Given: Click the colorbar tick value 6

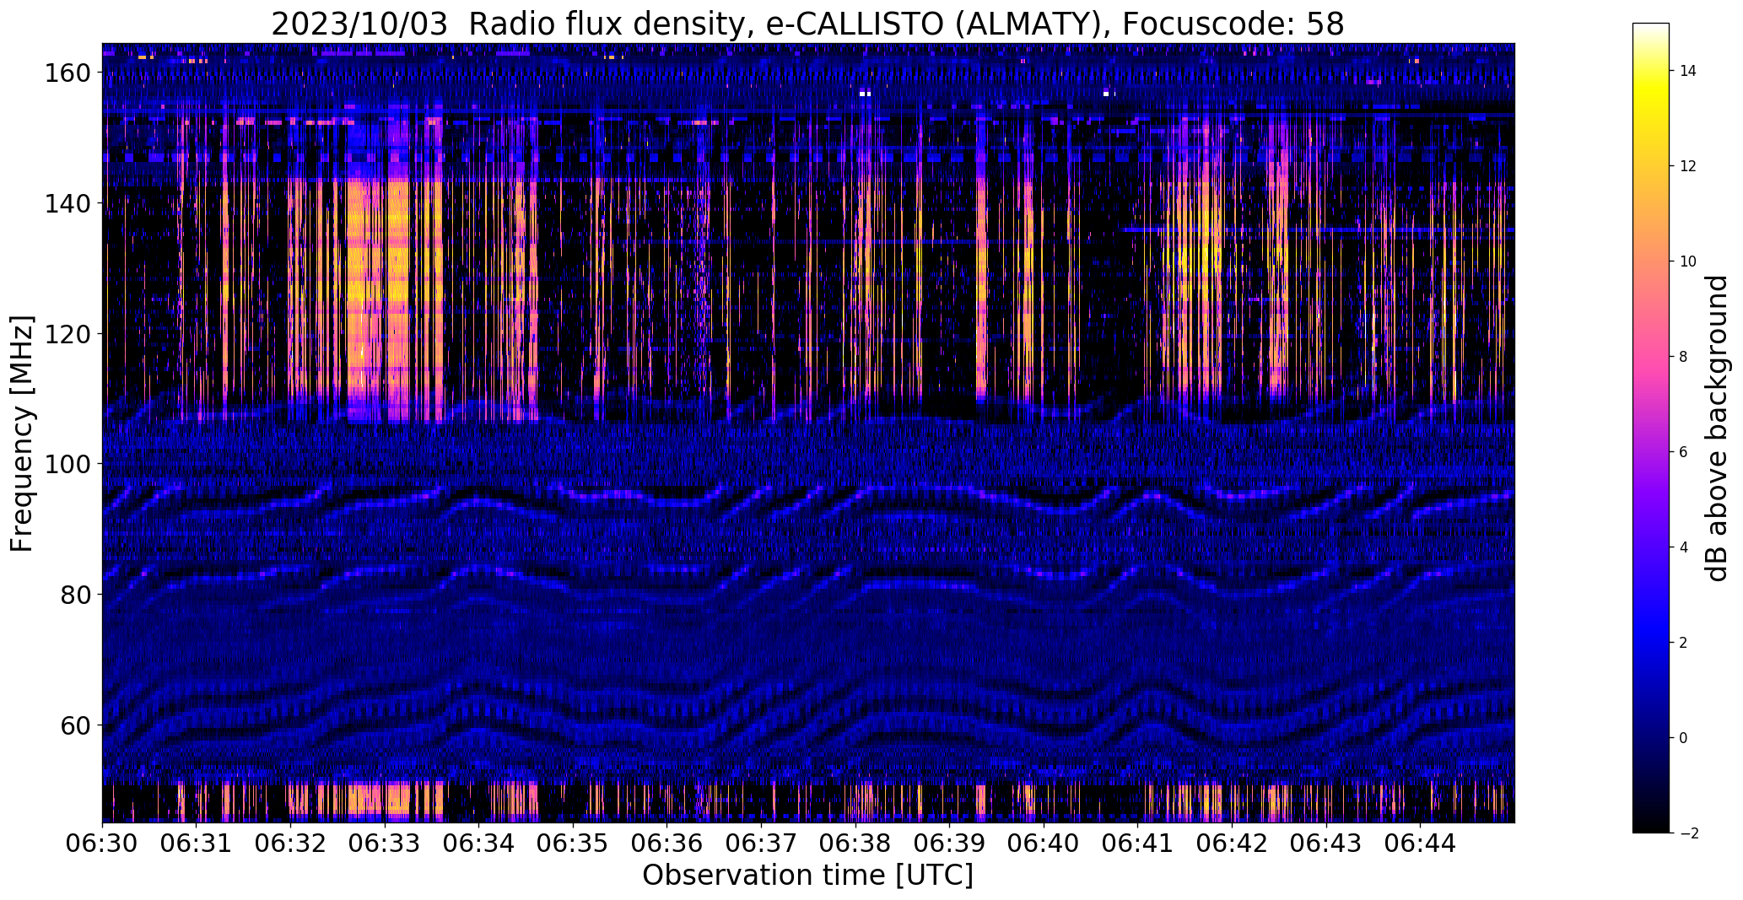Looking at the screenshot, I should point(1683,452).
